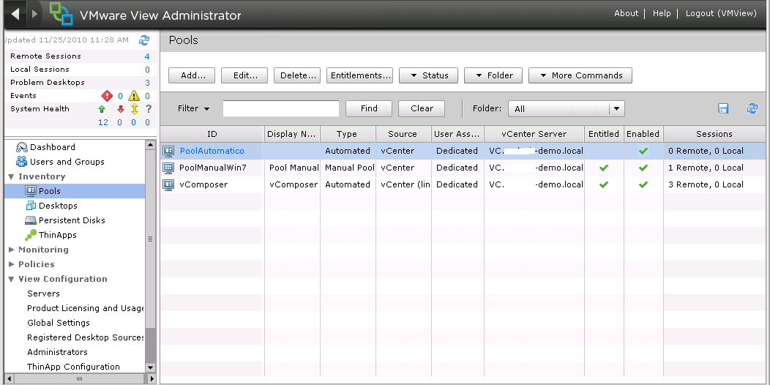Open the More Commands dropdown
Screen dimensions: 770x385
[x=580, y=75]
